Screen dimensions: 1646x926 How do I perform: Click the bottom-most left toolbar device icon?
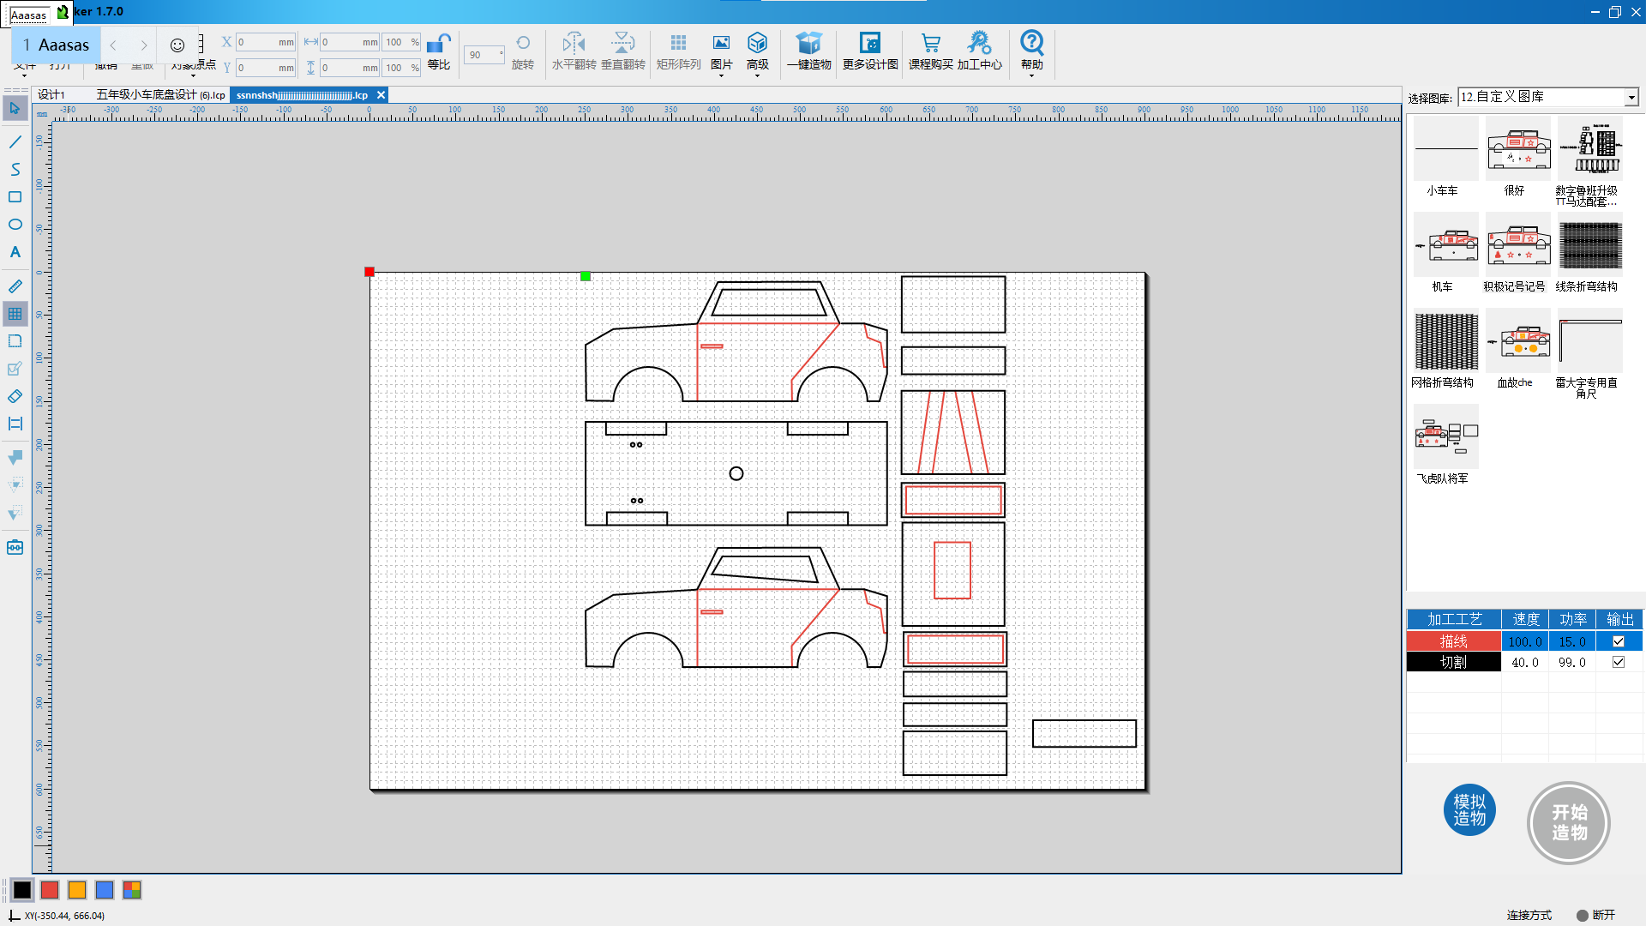(15, 547)
